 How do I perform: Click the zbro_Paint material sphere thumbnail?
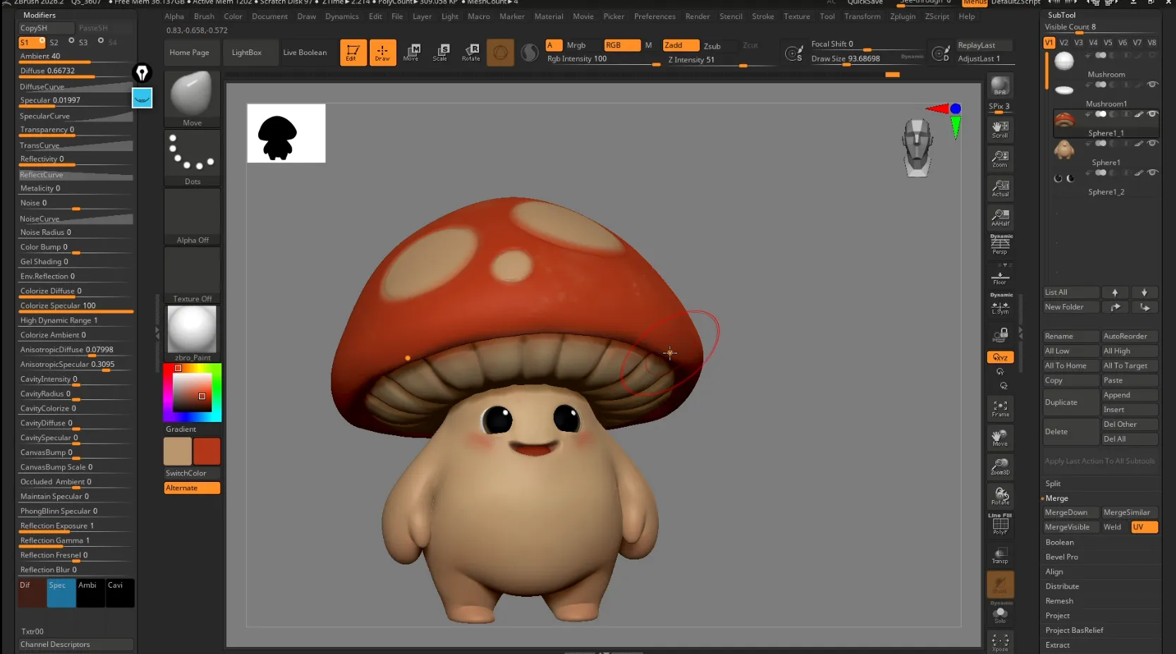[x=192, y=329]
